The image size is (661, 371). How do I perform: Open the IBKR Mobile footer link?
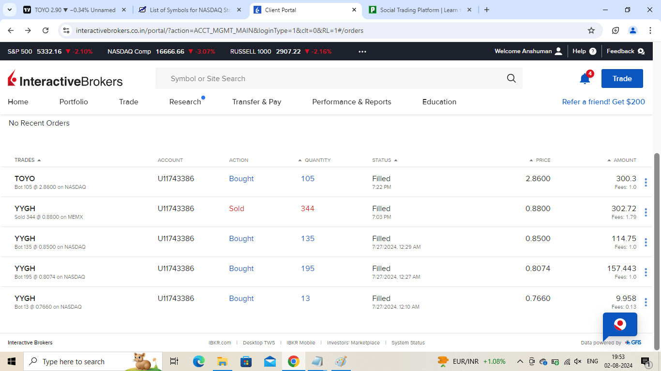coord(301,343)
